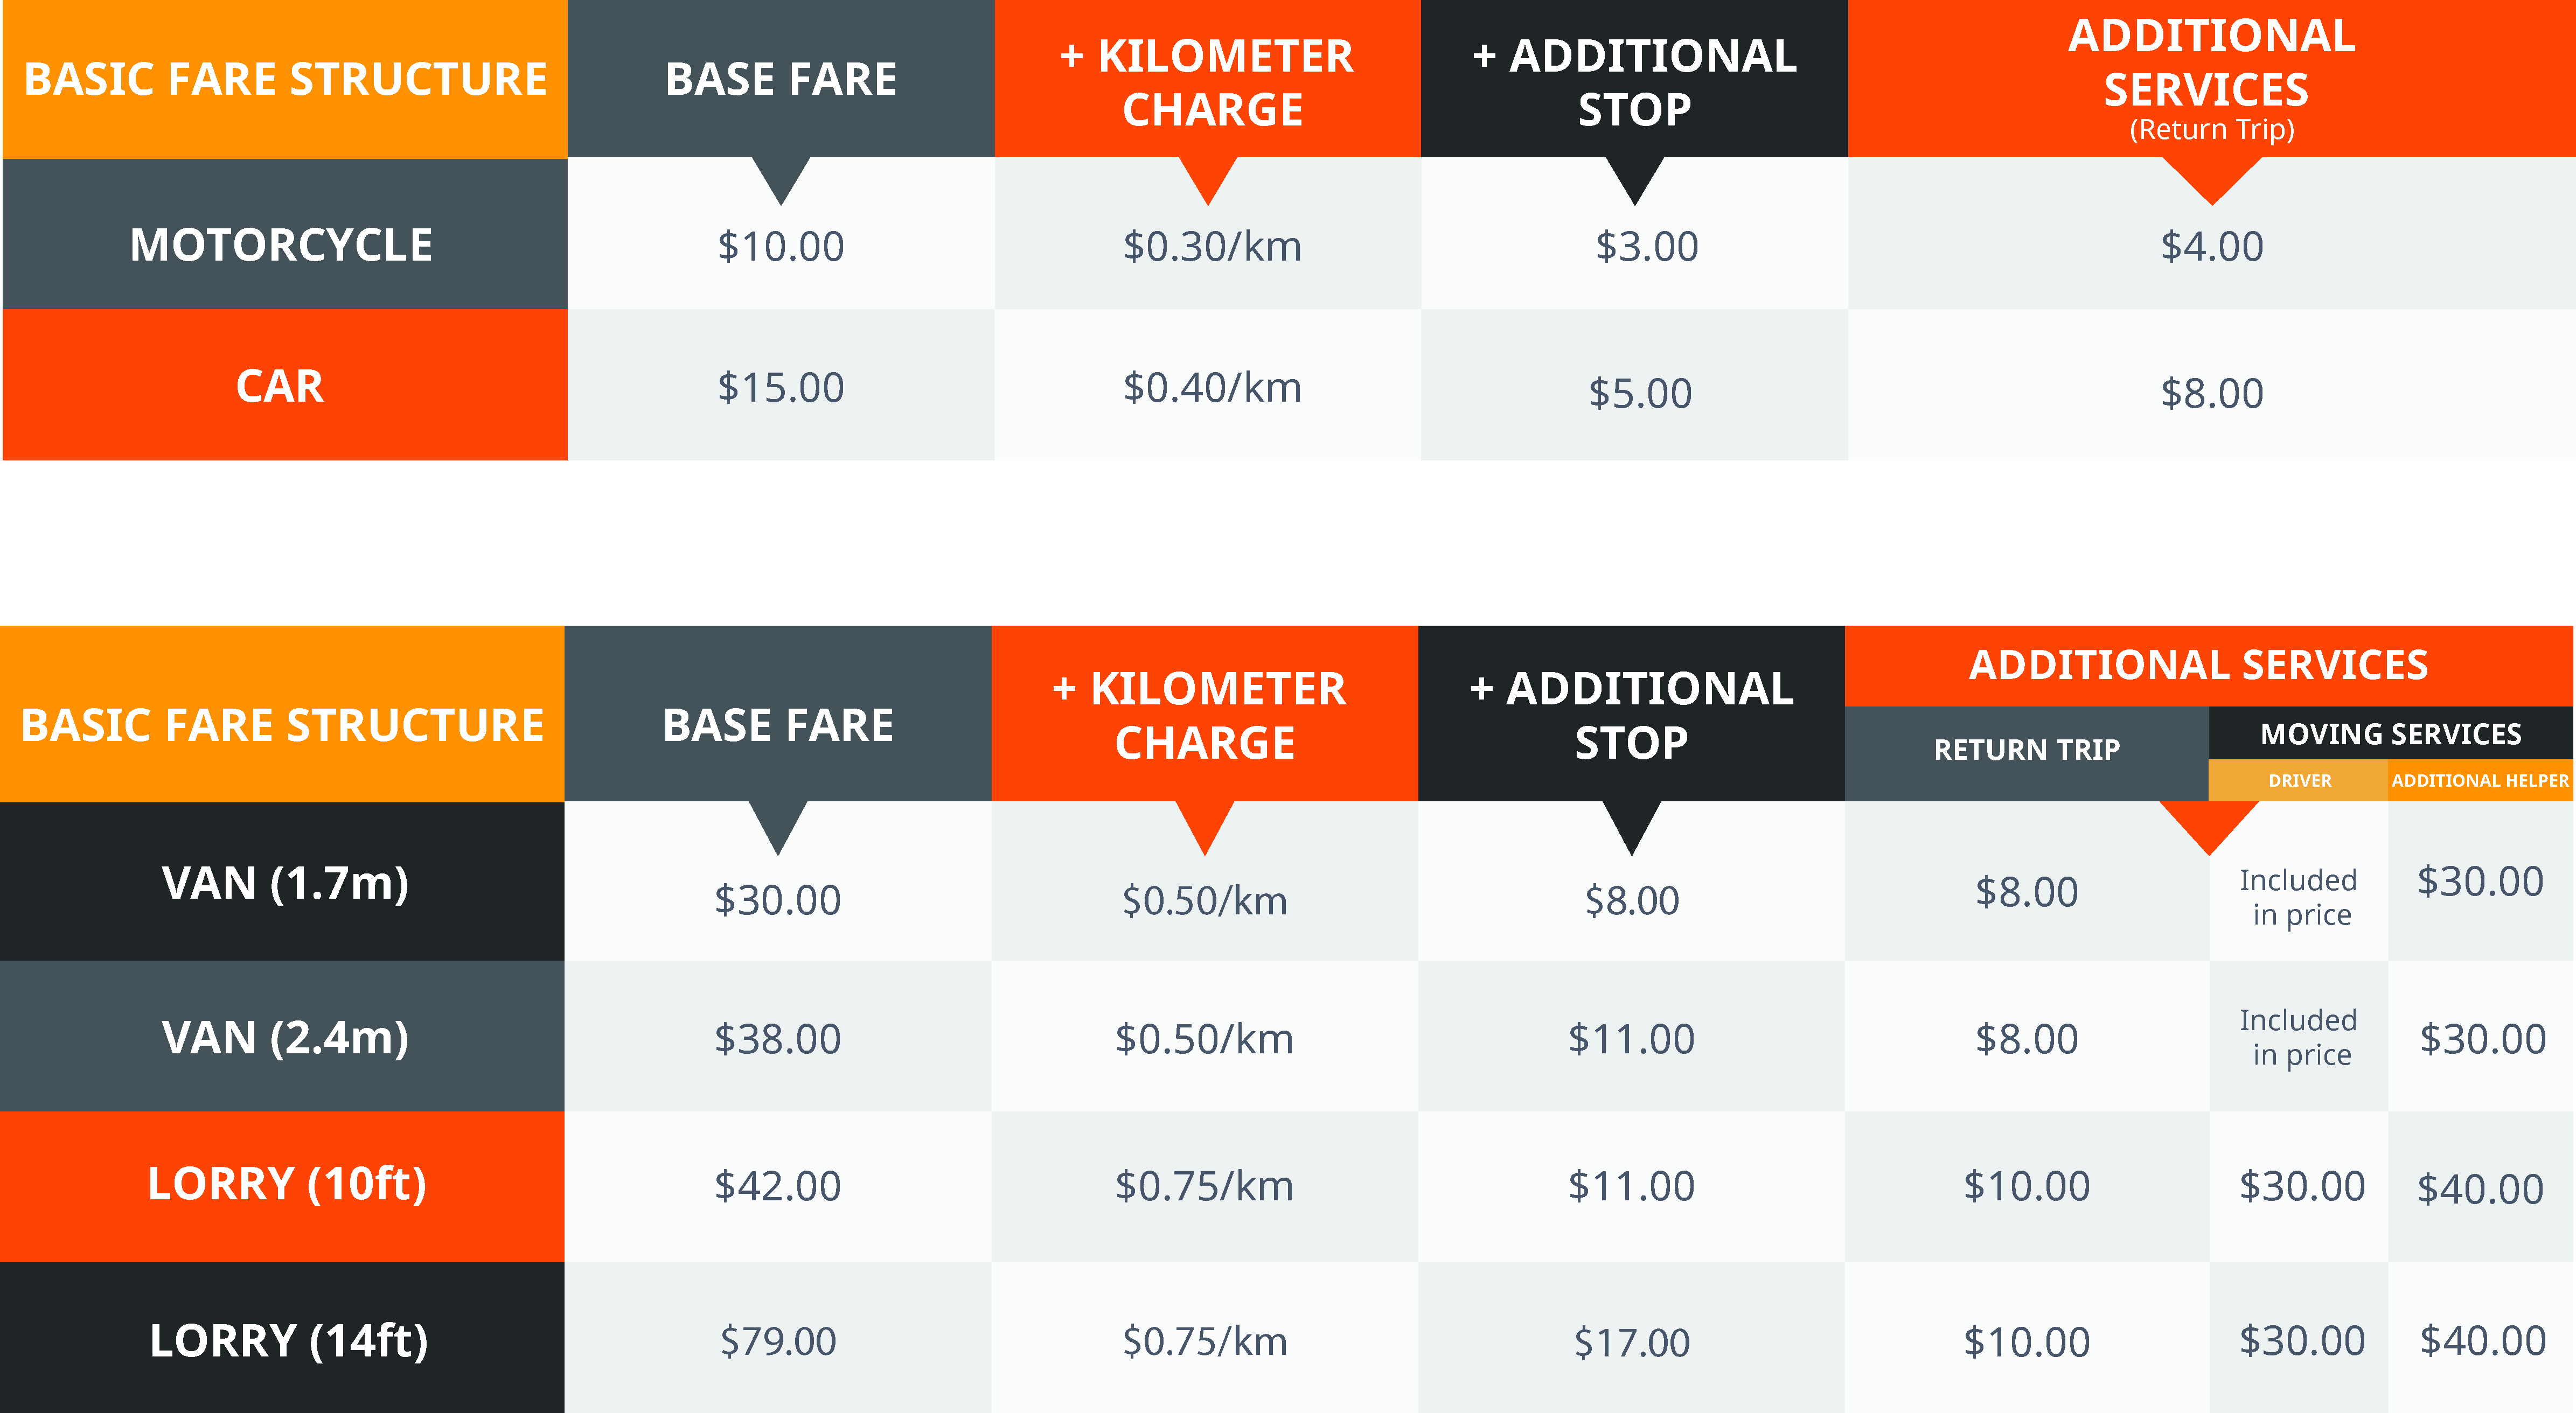Click the car kilometer charge $0.40/km
The height and width of the screenshot is (1413, 2576).
point(1212,388)
